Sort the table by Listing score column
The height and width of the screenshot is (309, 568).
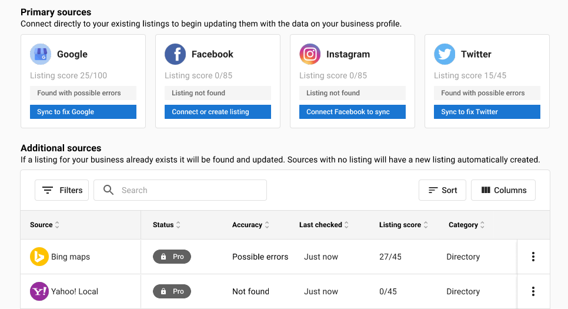click(403, 225)
